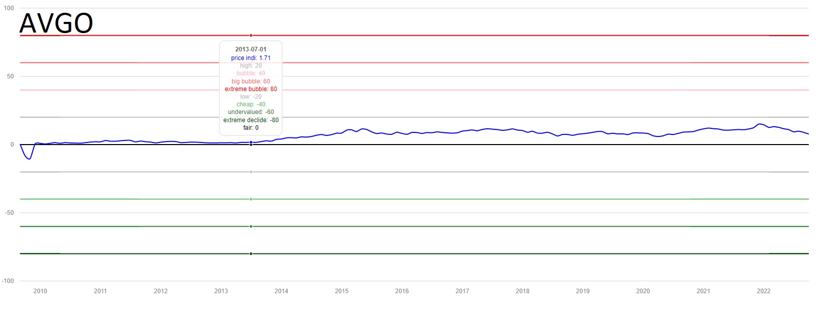Click the low line marker dot at -20

click(251, 172)
